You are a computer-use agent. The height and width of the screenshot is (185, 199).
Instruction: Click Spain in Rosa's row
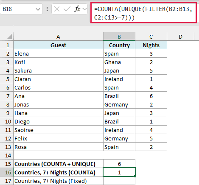[x=119, y=147]
